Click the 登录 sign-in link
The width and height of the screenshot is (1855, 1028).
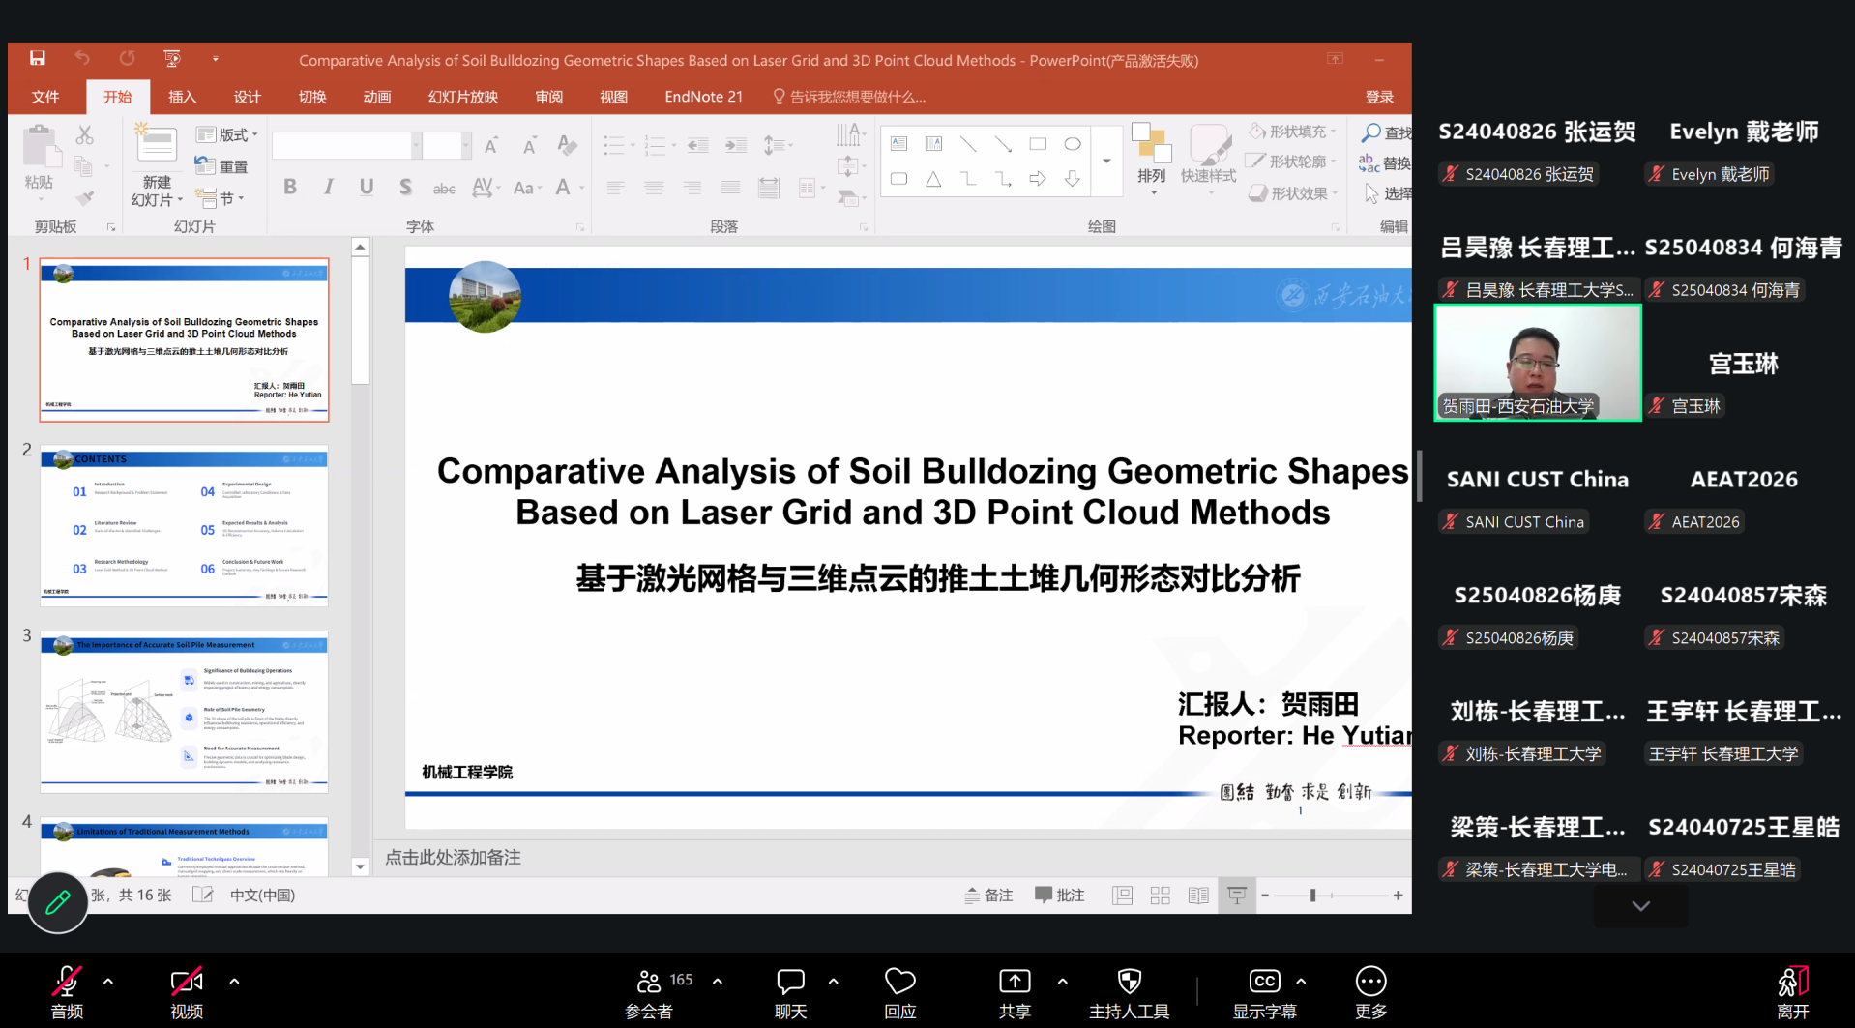[1378, 97]
